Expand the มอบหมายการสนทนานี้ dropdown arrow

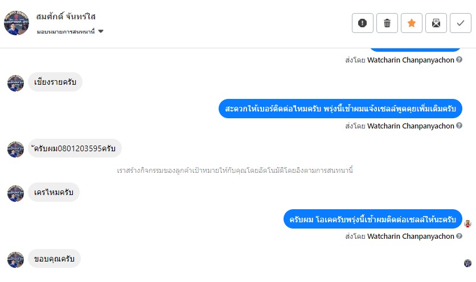click(101, 31)
